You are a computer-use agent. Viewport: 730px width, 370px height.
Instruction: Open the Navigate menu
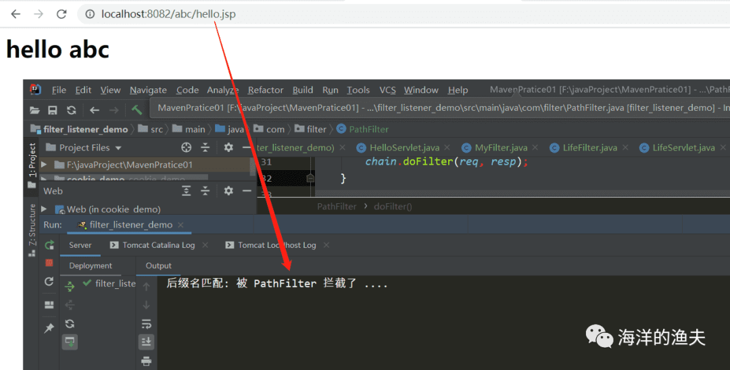(148, 90)
